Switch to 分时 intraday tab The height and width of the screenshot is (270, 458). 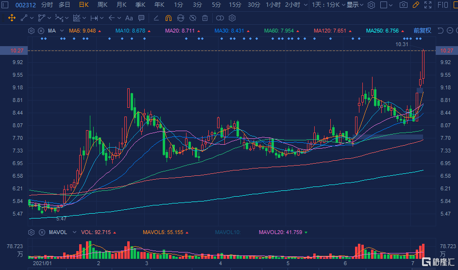[x=47, y=5]
